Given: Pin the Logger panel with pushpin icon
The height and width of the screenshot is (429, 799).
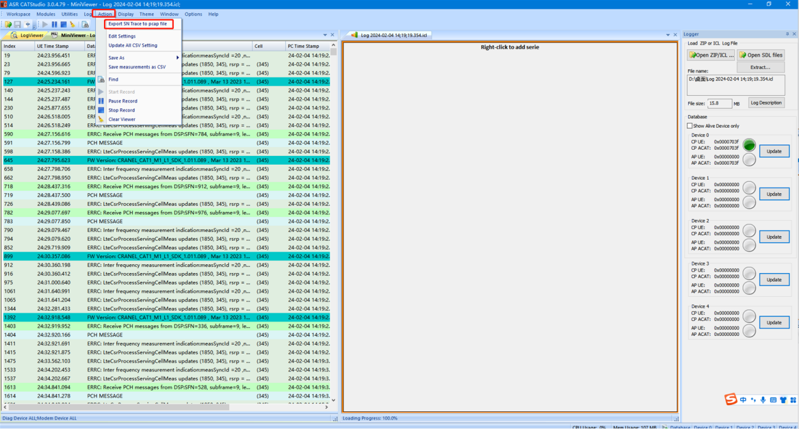Looking at the screenshot, I should click(787, 34).
